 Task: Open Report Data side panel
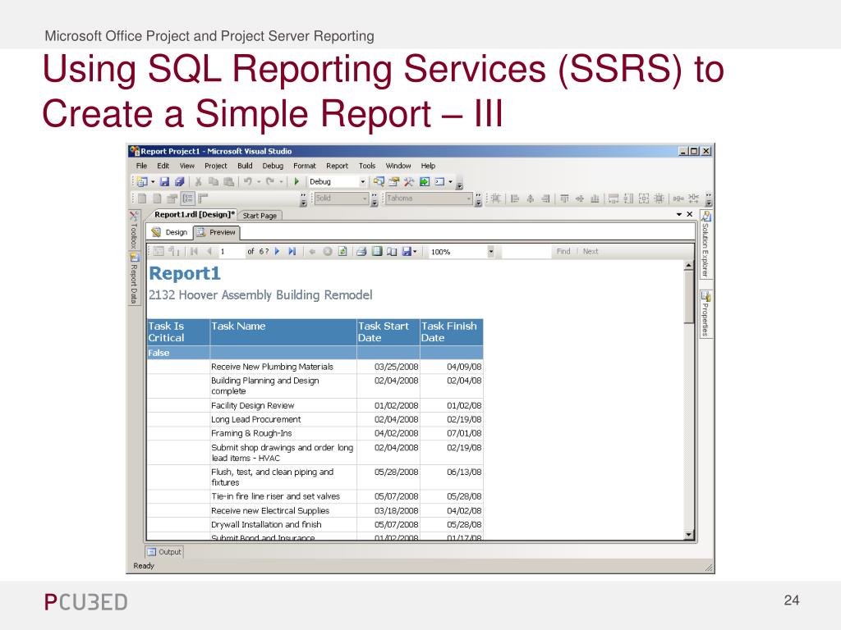(x=134, y=279)
